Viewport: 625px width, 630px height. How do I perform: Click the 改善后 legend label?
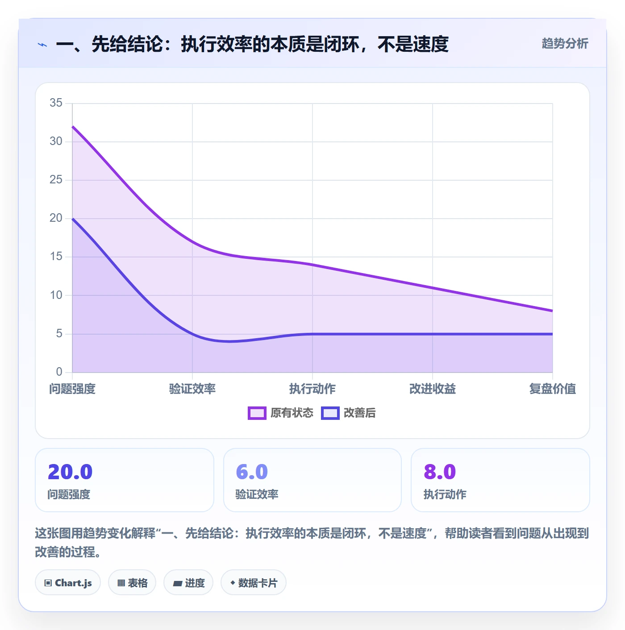(x=360, y=413)
